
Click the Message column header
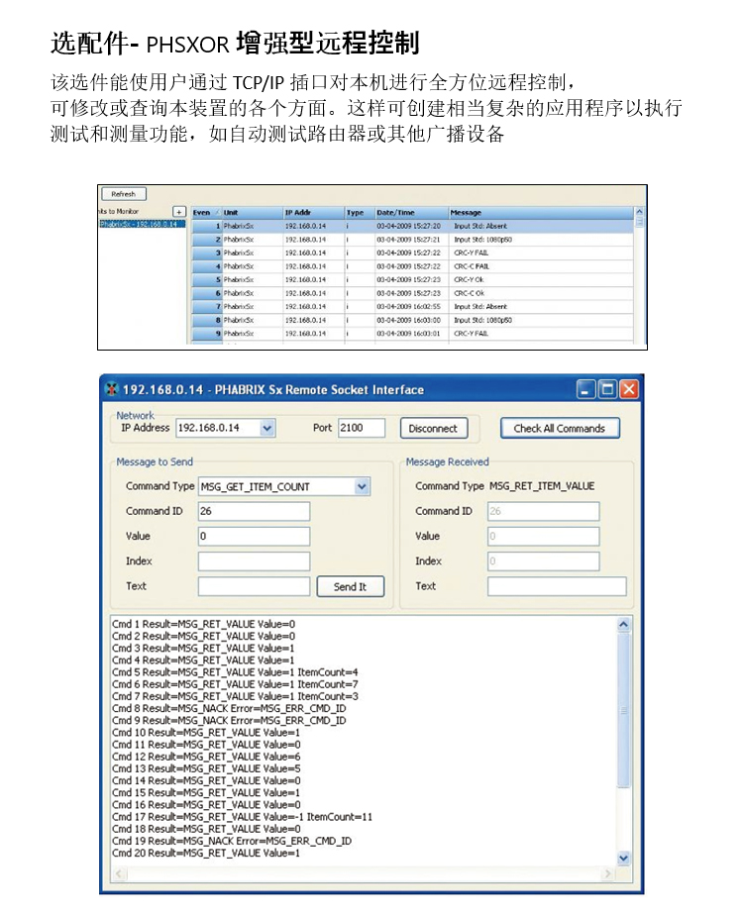pyautogui.click(x=541, y=213)
